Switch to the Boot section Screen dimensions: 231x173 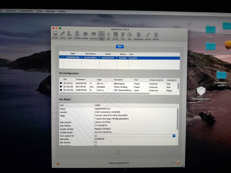pyautogui.click(x=70, y=35)
